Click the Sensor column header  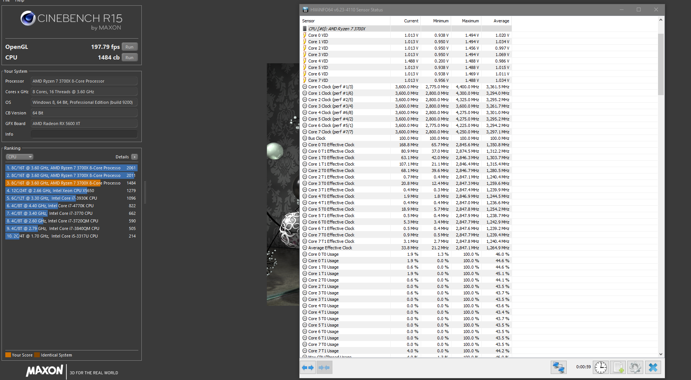[x=345, y=21]
